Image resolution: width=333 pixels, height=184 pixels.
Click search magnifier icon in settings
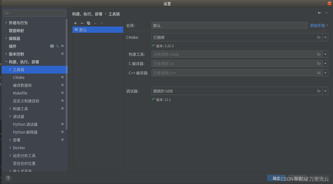pyautogui.click(x=7, y=13)
